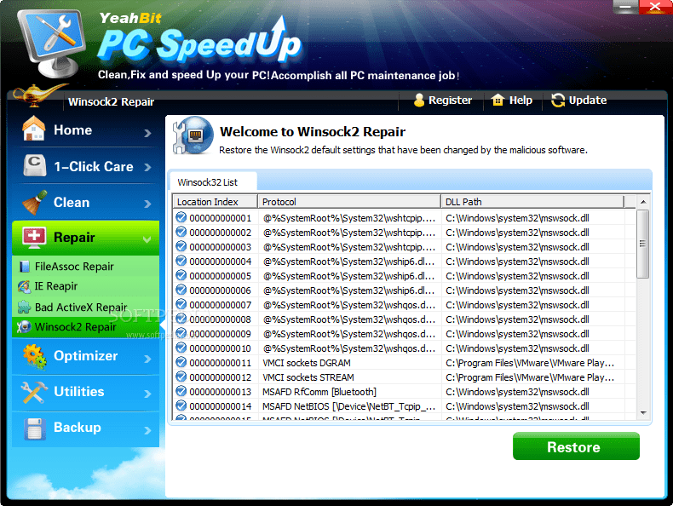
Task: Uncheck entry 000000000013
Action: [x=181, y=391]
